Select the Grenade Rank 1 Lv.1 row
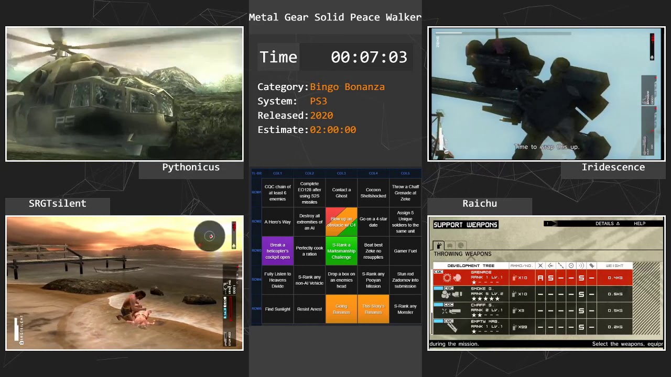The image size is (671, 377). (533, 278)
